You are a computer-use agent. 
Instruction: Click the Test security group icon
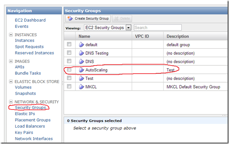(81, 79)
